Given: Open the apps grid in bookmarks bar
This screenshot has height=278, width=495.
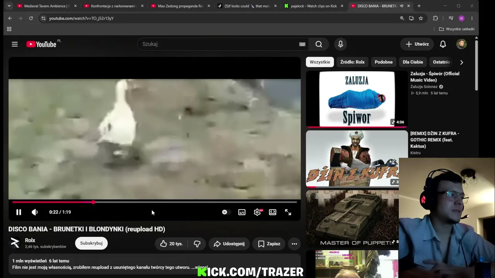Looking at the screenshot, I should (9, 29).
